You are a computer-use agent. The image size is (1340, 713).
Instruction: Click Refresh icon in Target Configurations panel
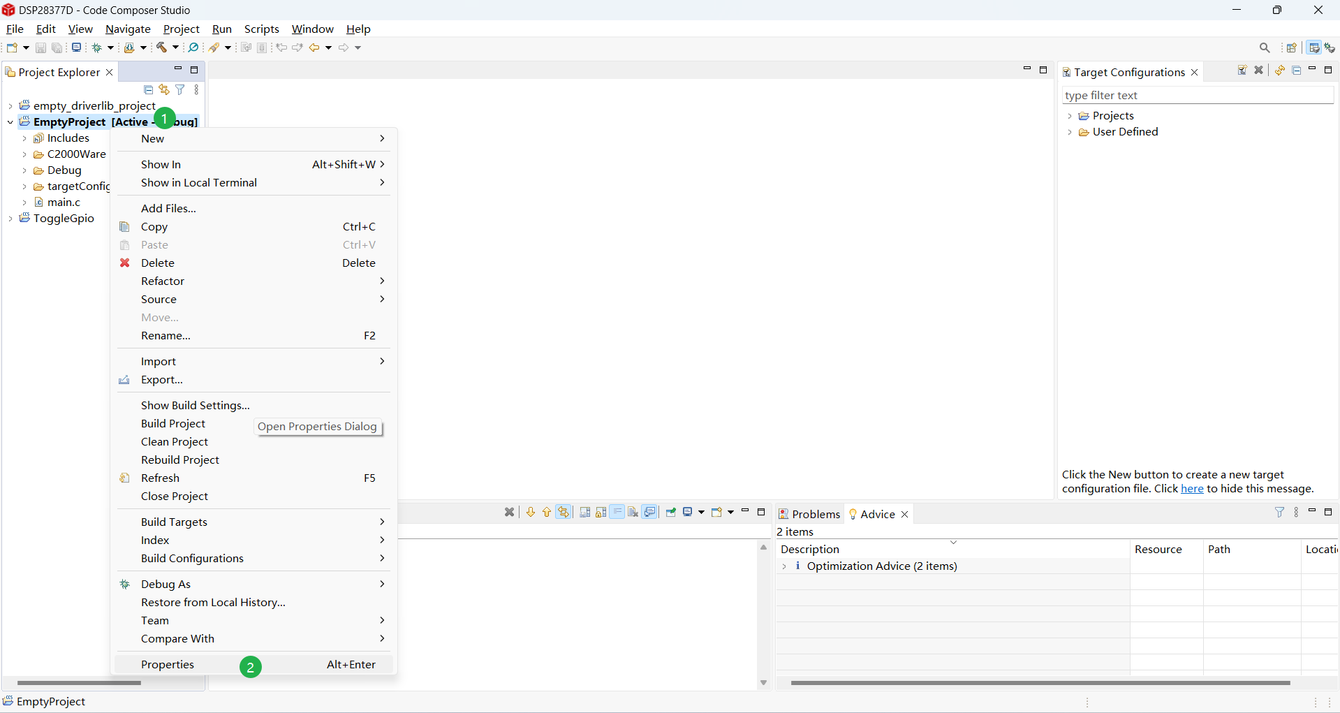pos(1280,71)
